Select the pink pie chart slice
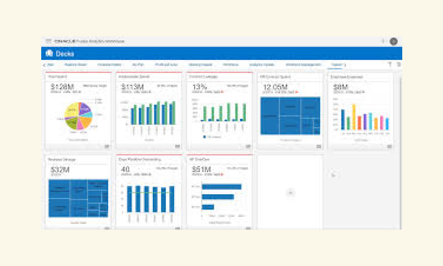443x266 pixels. 80,125
